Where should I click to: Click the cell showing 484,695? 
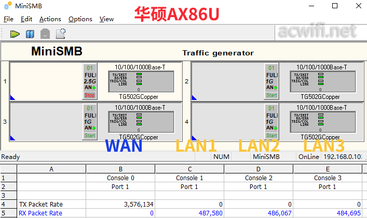(x=328, y=213)
